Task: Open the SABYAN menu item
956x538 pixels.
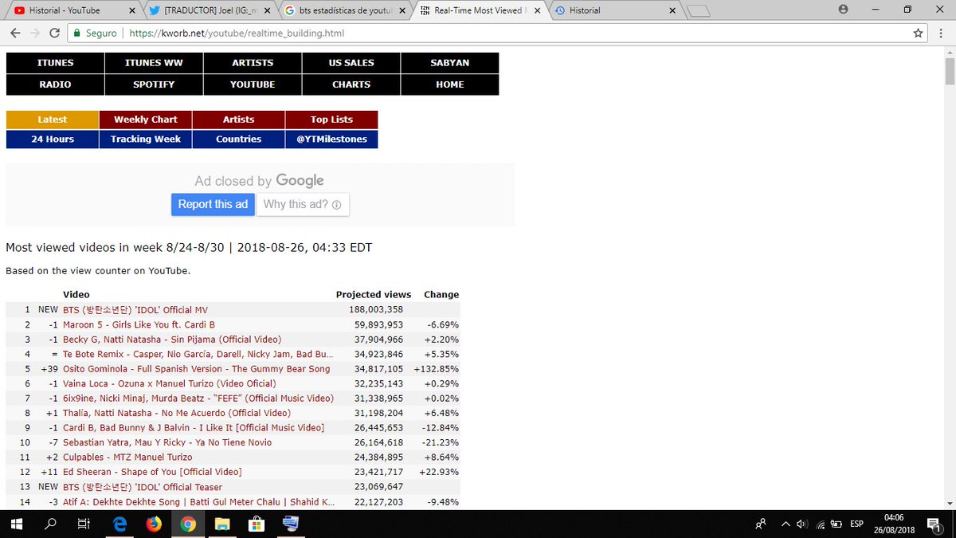Action: click(450, 63)
